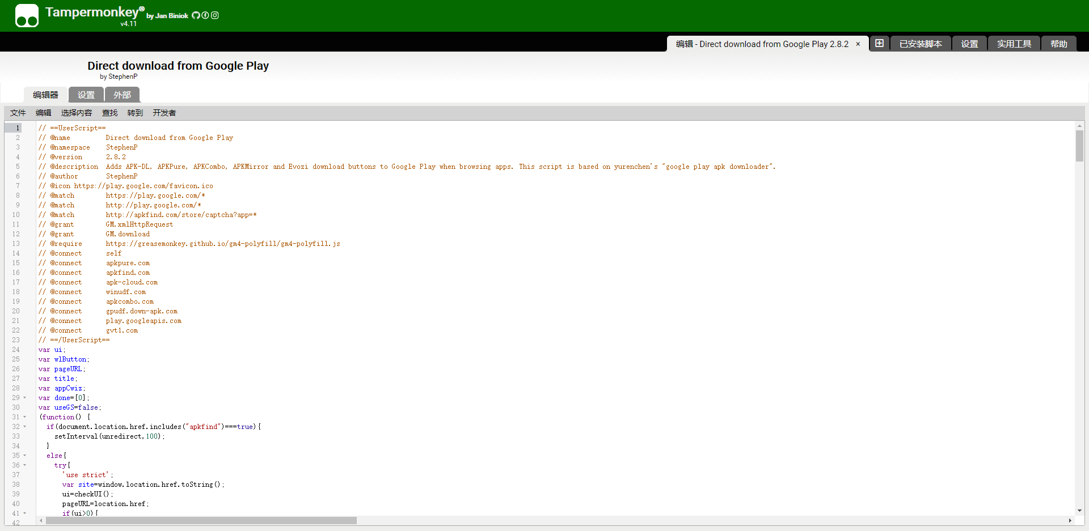Click the vertical scrollbar up arrow
The width and height of the screenshot is (1089, 531).
click(1079, 126)
